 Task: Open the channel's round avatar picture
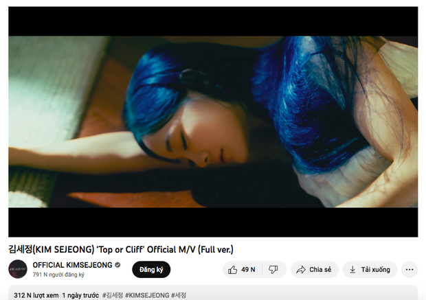pyautogui.click(x=18, y=269)
